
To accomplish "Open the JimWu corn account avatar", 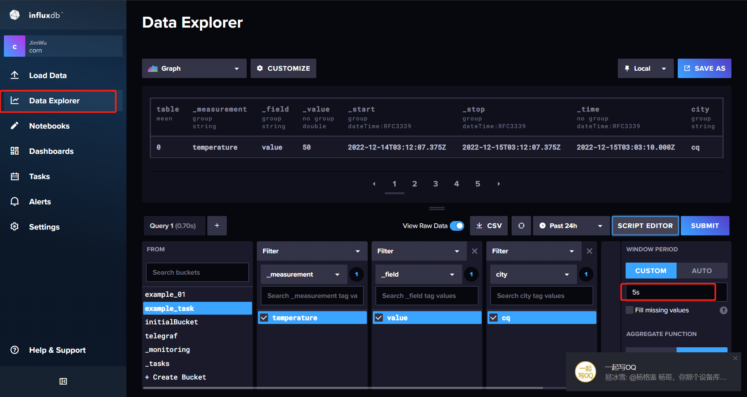I will tap(14, 46).
